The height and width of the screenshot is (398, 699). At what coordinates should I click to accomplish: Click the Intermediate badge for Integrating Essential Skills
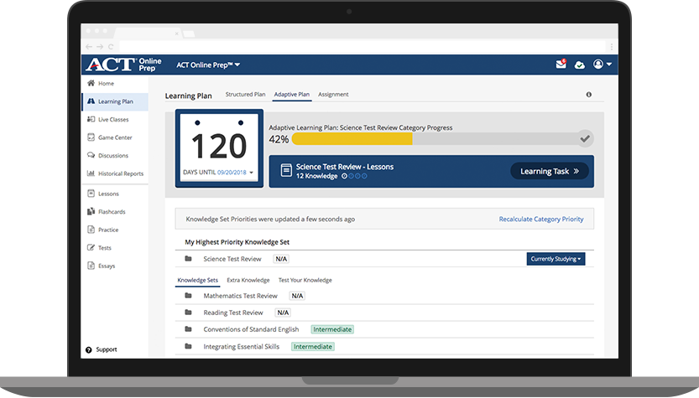click(x=312, y=346)
